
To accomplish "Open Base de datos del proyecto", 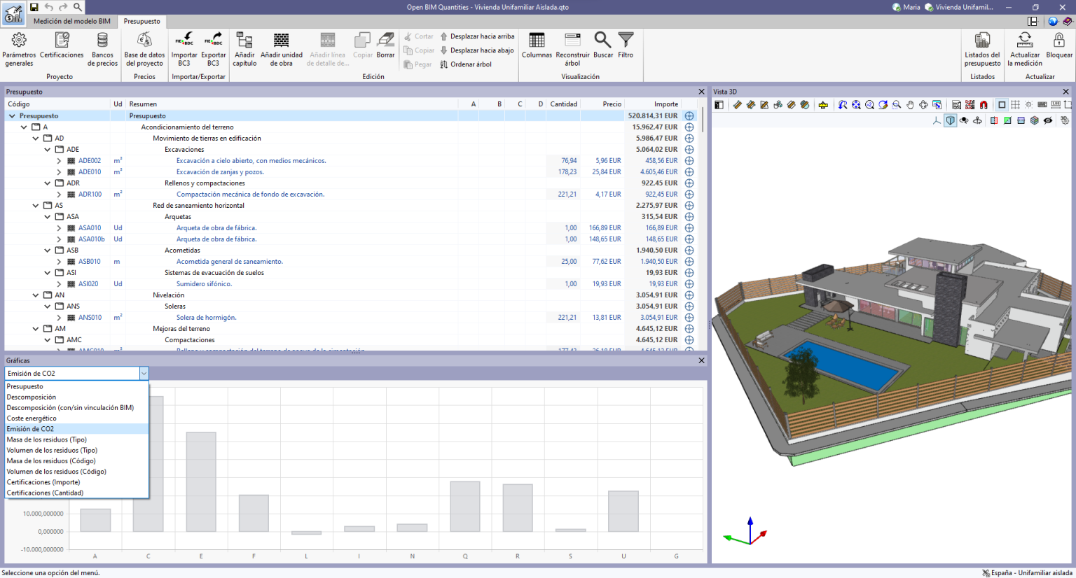I will point(144,49).
